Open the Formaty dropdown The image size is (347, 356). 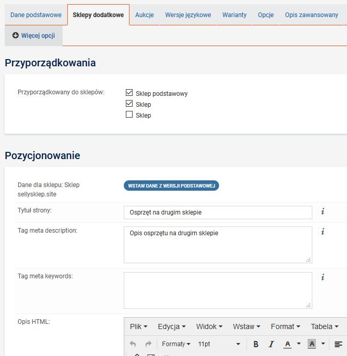coord(176,344)
